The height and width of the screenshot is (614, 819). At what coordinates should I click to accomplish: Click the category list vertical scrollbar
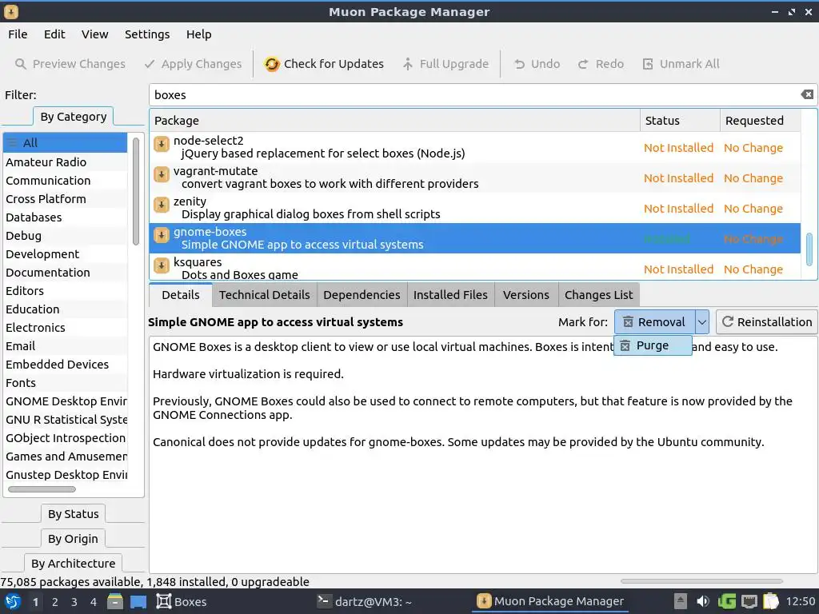point(136,191)
